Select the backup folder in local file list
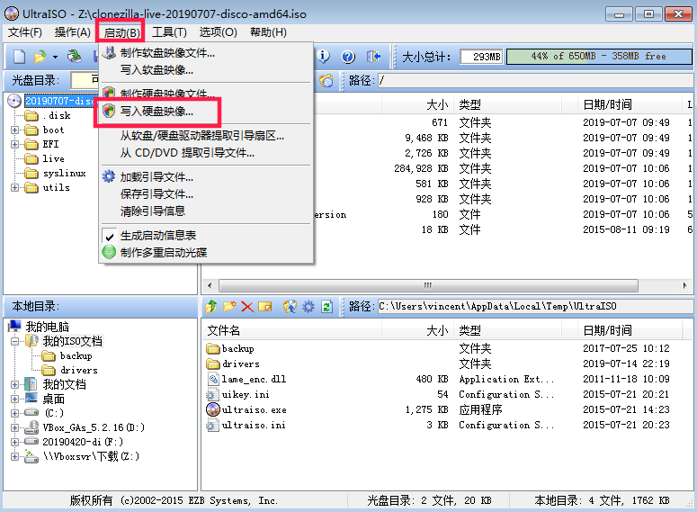This screenshot has height=512, width=697. pyautogui.click(x=237, y=349)
